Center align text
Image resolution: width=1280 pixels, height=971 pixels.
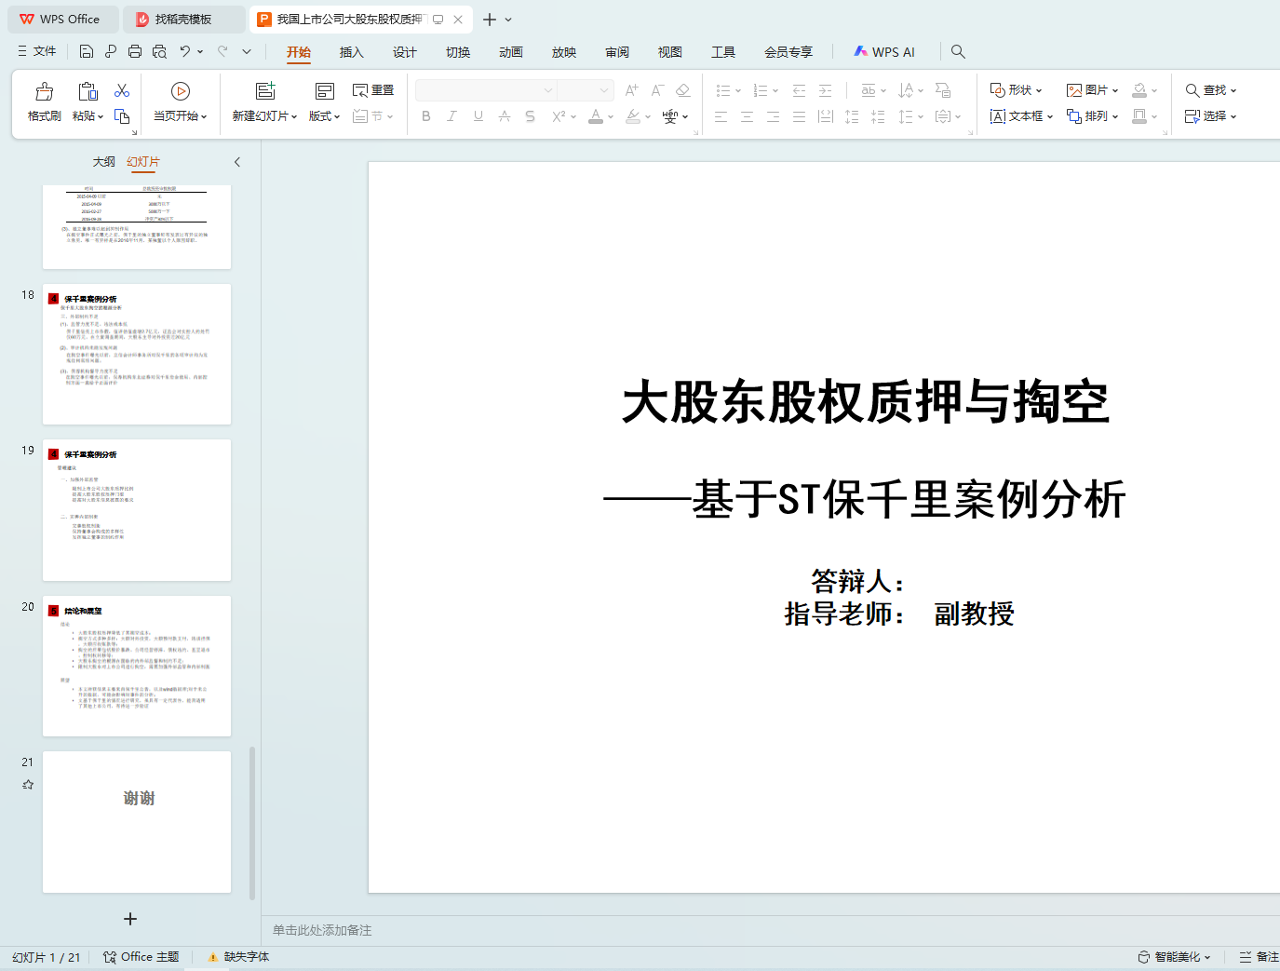(x=747, y=116)
